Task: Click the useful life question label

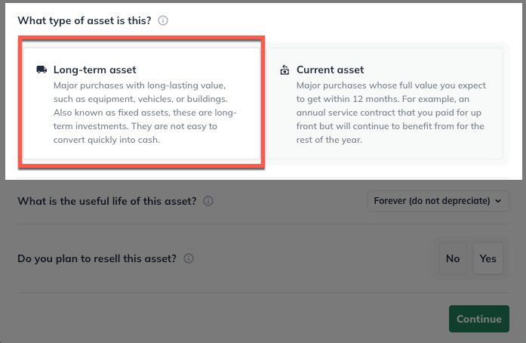Action: pyautogui.click(x=106, y=201)
